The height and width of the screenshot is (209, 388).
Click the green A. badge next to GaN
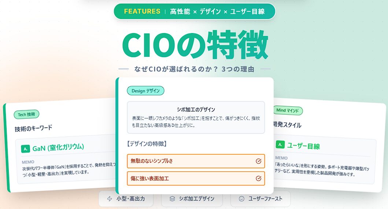[x=25, y=148]
